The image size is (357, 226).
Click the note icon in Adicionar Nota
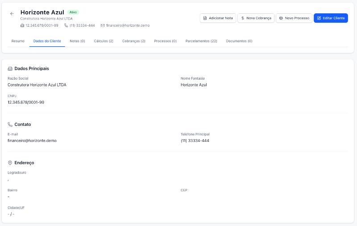point(205,18)
